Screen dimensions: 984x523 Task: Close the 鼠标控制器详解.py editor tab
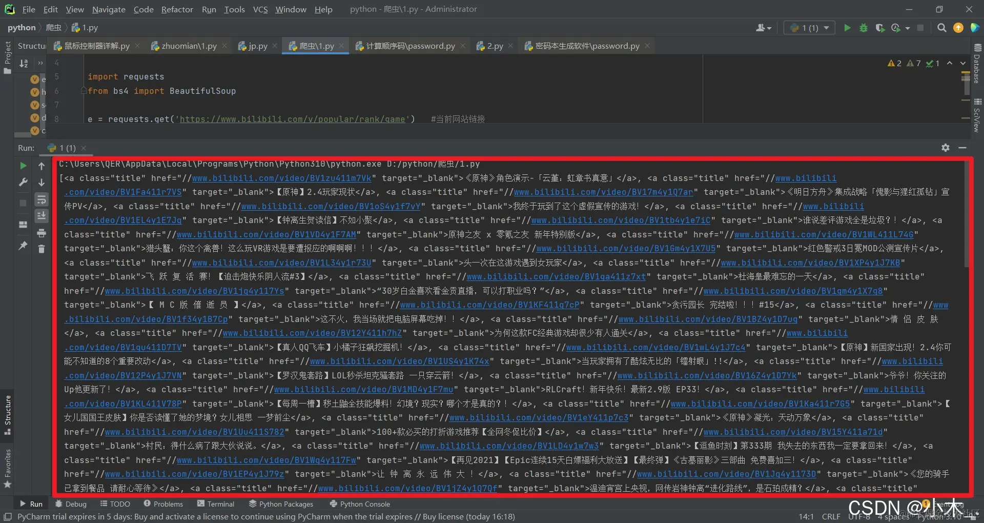(137, 46)
